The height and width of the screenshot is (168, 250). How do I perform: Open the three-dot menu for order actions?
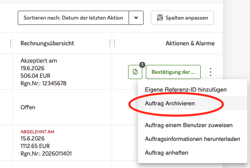click(211, 72)
